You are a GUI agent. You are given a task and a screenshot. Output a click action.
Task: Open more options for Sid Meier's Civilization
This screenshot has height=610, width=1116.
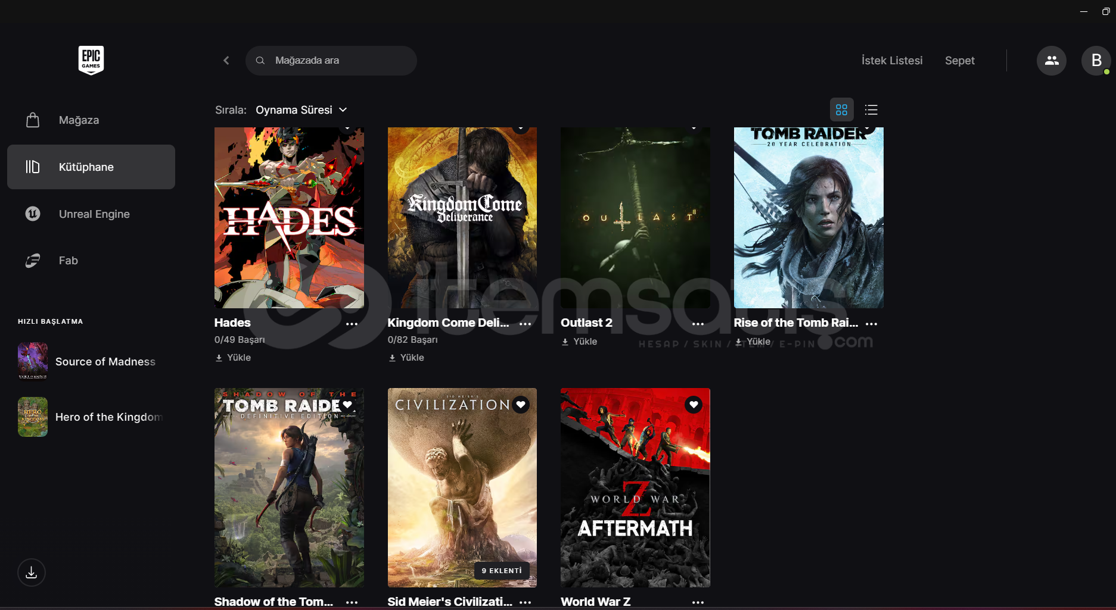click(x=525, y=602)
